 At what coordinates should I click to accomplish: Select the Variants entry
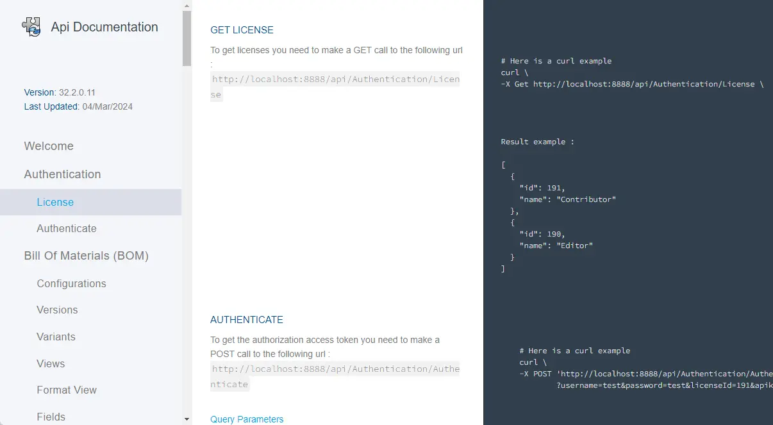coord(56,337)
